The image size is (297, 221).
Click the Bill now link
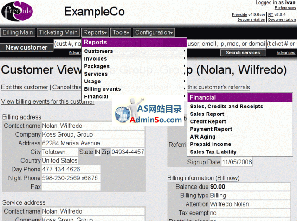point(227,178)
